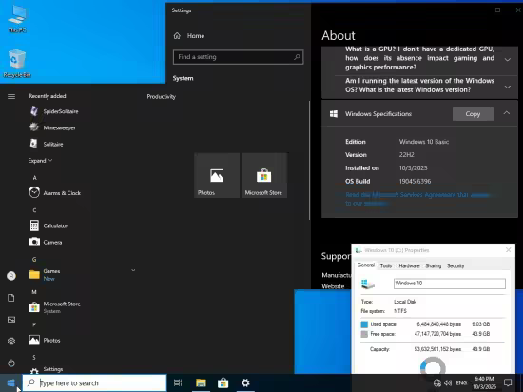
Task: Click the volume speaker tray icon
Action: point(448,383)
